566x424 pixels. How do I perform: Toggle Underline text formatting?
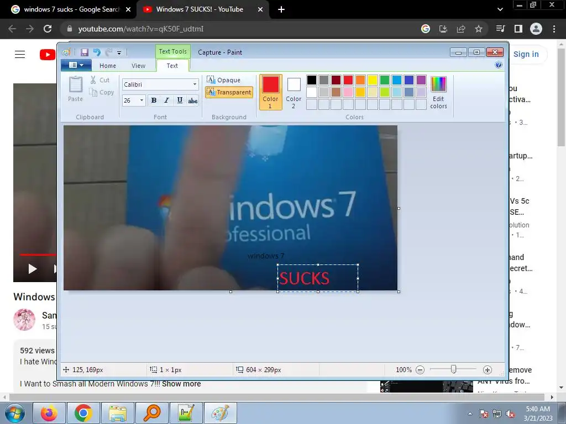pos(180,100)
